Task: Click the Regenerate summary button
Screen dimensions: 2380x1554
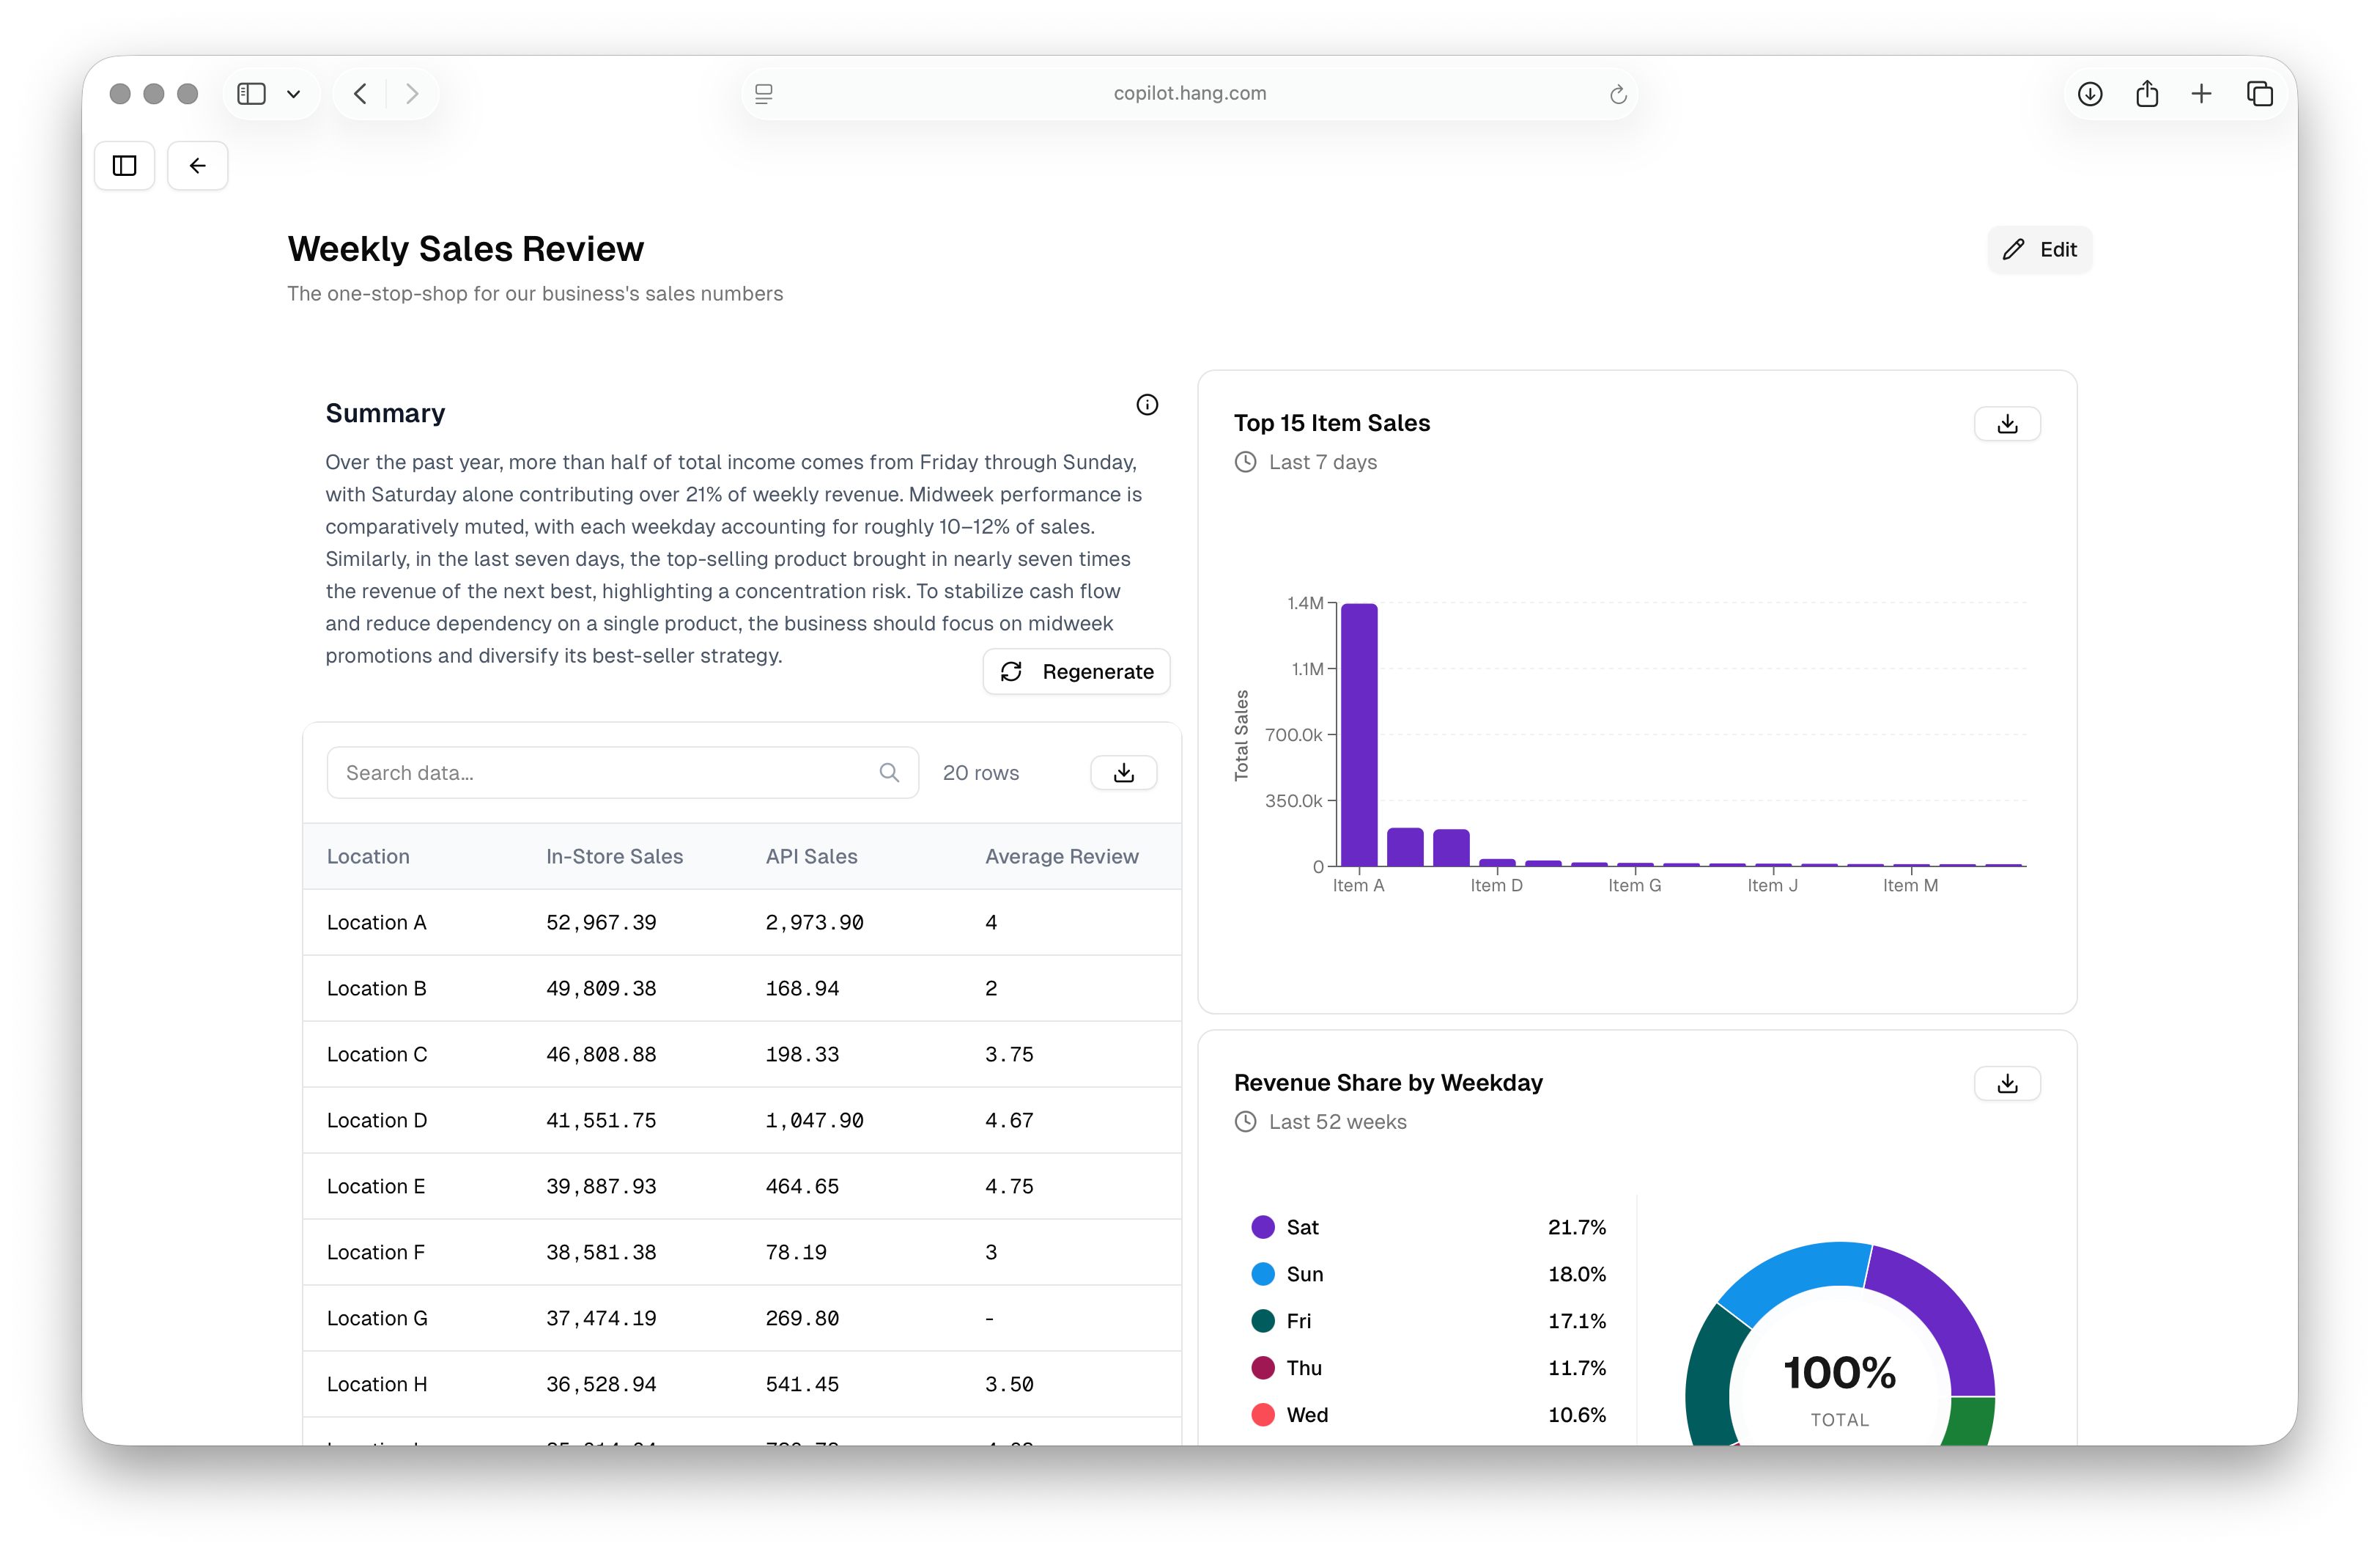Action: tap(1076, 671)
